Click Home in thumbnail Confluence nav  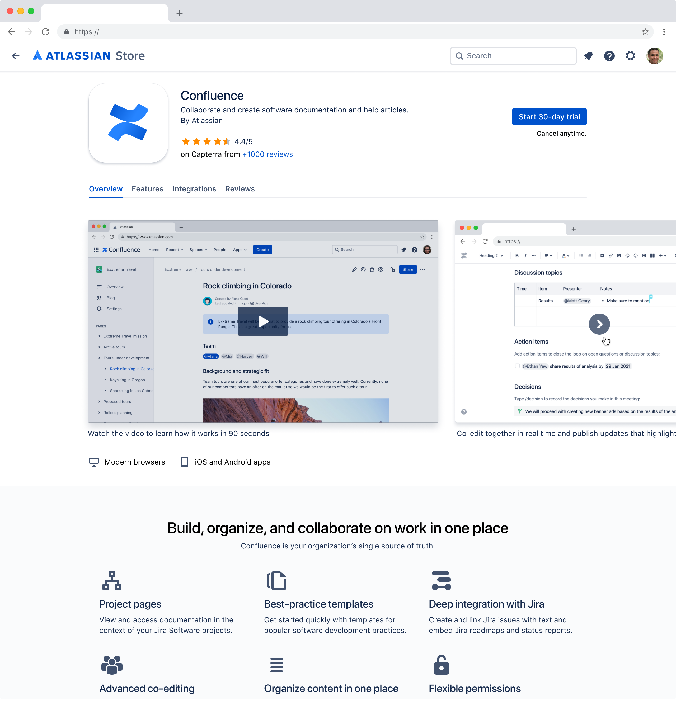click(154, 250)
